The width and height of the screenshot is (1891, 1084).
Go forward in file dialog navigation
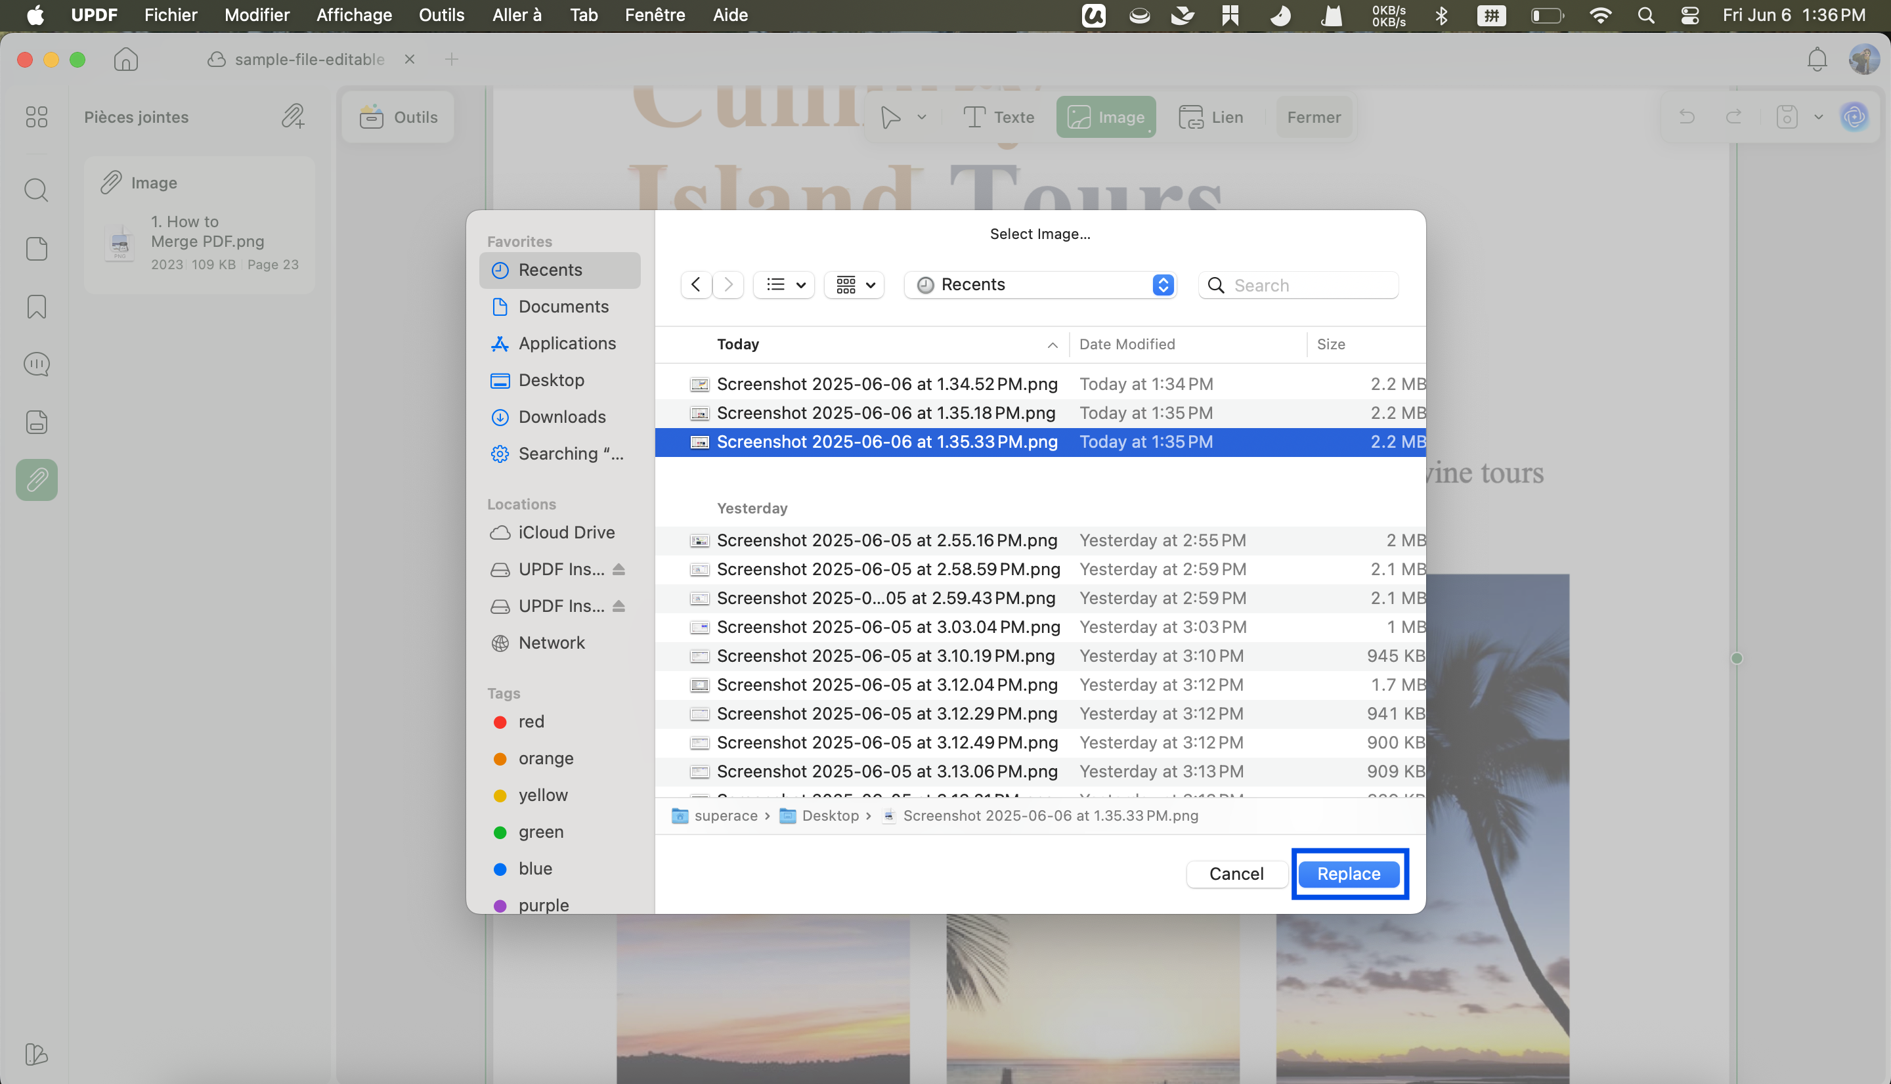point(728,284)
